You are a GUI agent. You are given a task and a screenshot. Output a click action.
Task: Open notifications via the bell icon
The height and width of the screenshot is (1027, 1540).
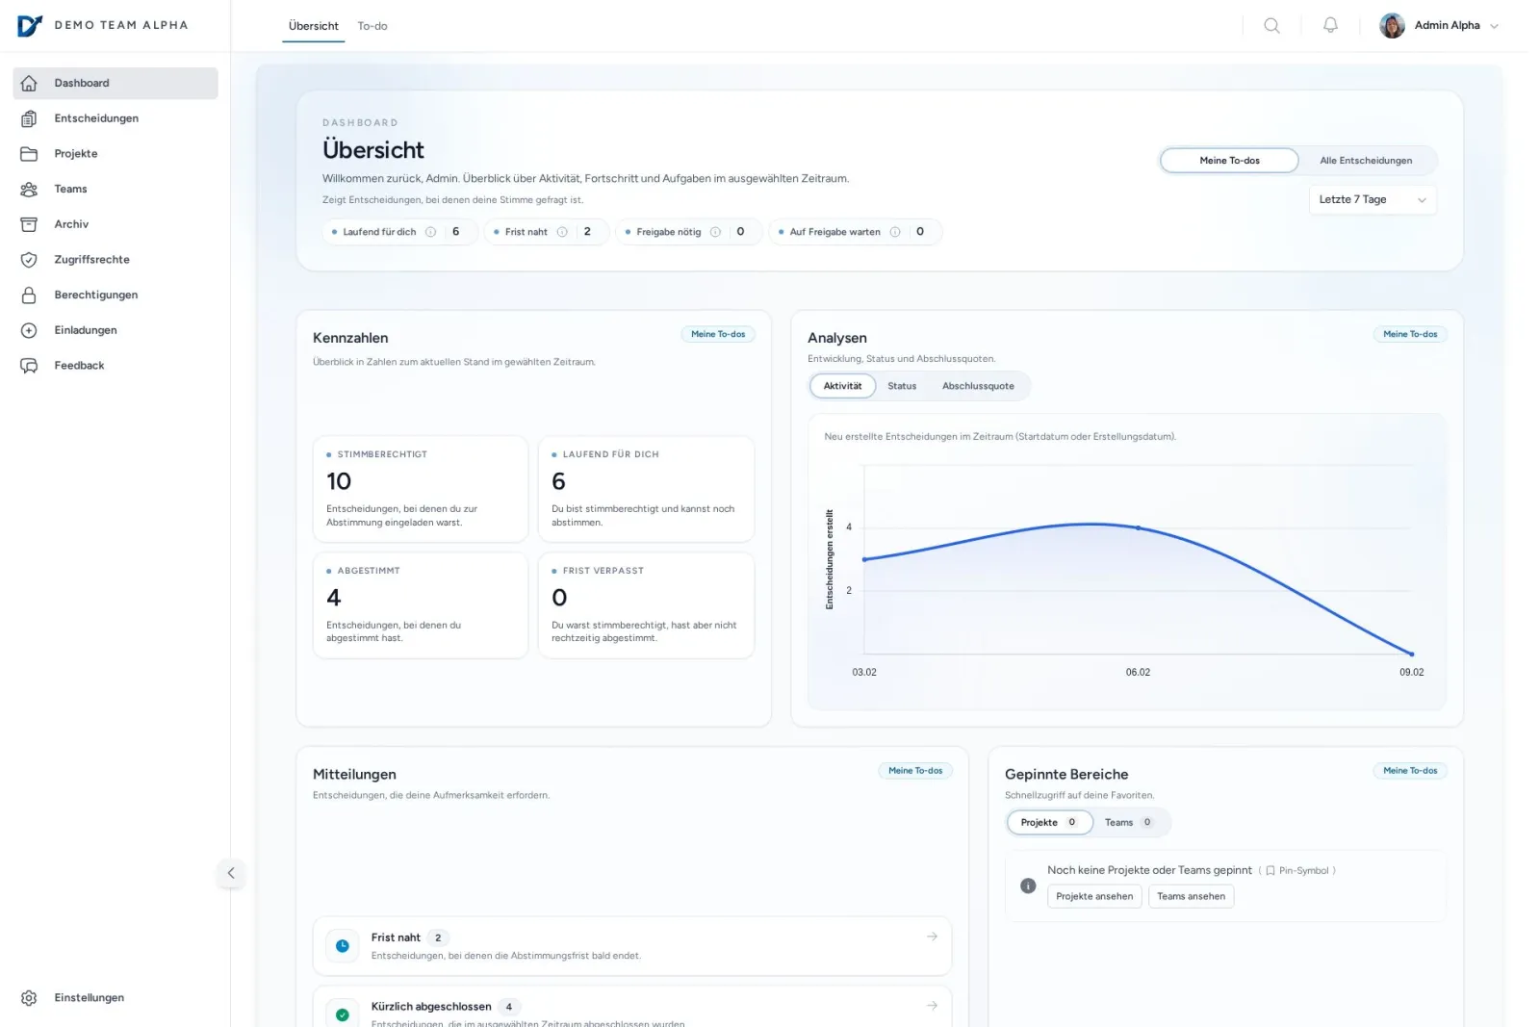click(x=1330, y=25)
